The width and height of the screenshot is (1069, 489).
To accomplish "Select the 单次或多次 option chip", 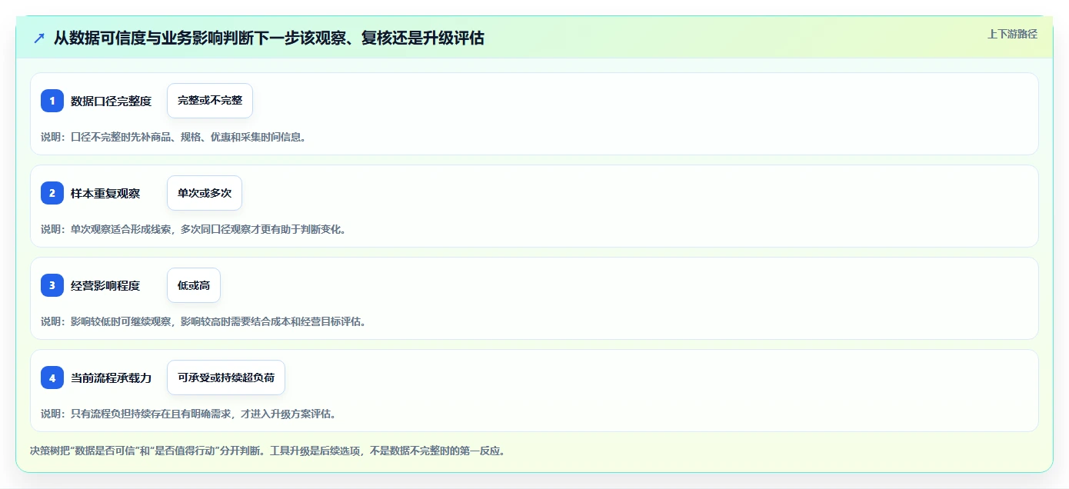I will point(205,193).
